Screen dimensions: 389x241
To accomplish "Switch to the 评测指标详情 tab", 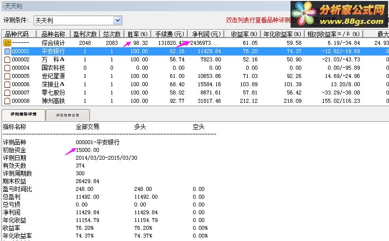I will (x=23, y=114).
